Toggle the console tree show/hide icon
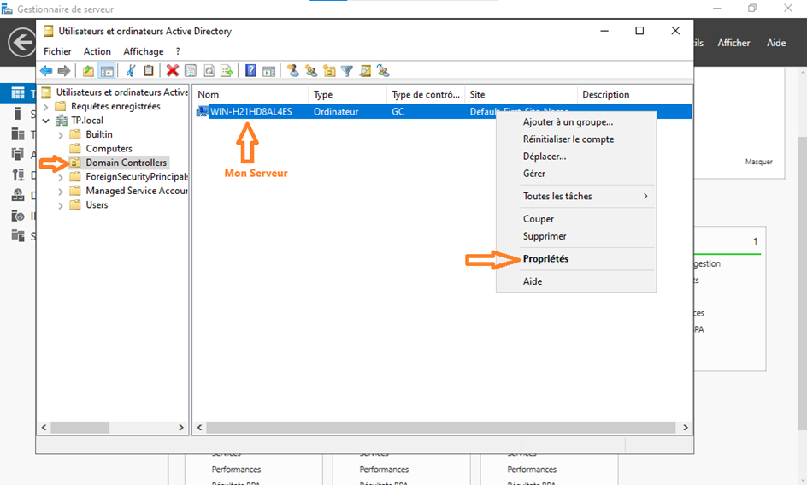This screenshot has width=807, height=485. click(x=107, y=70)
